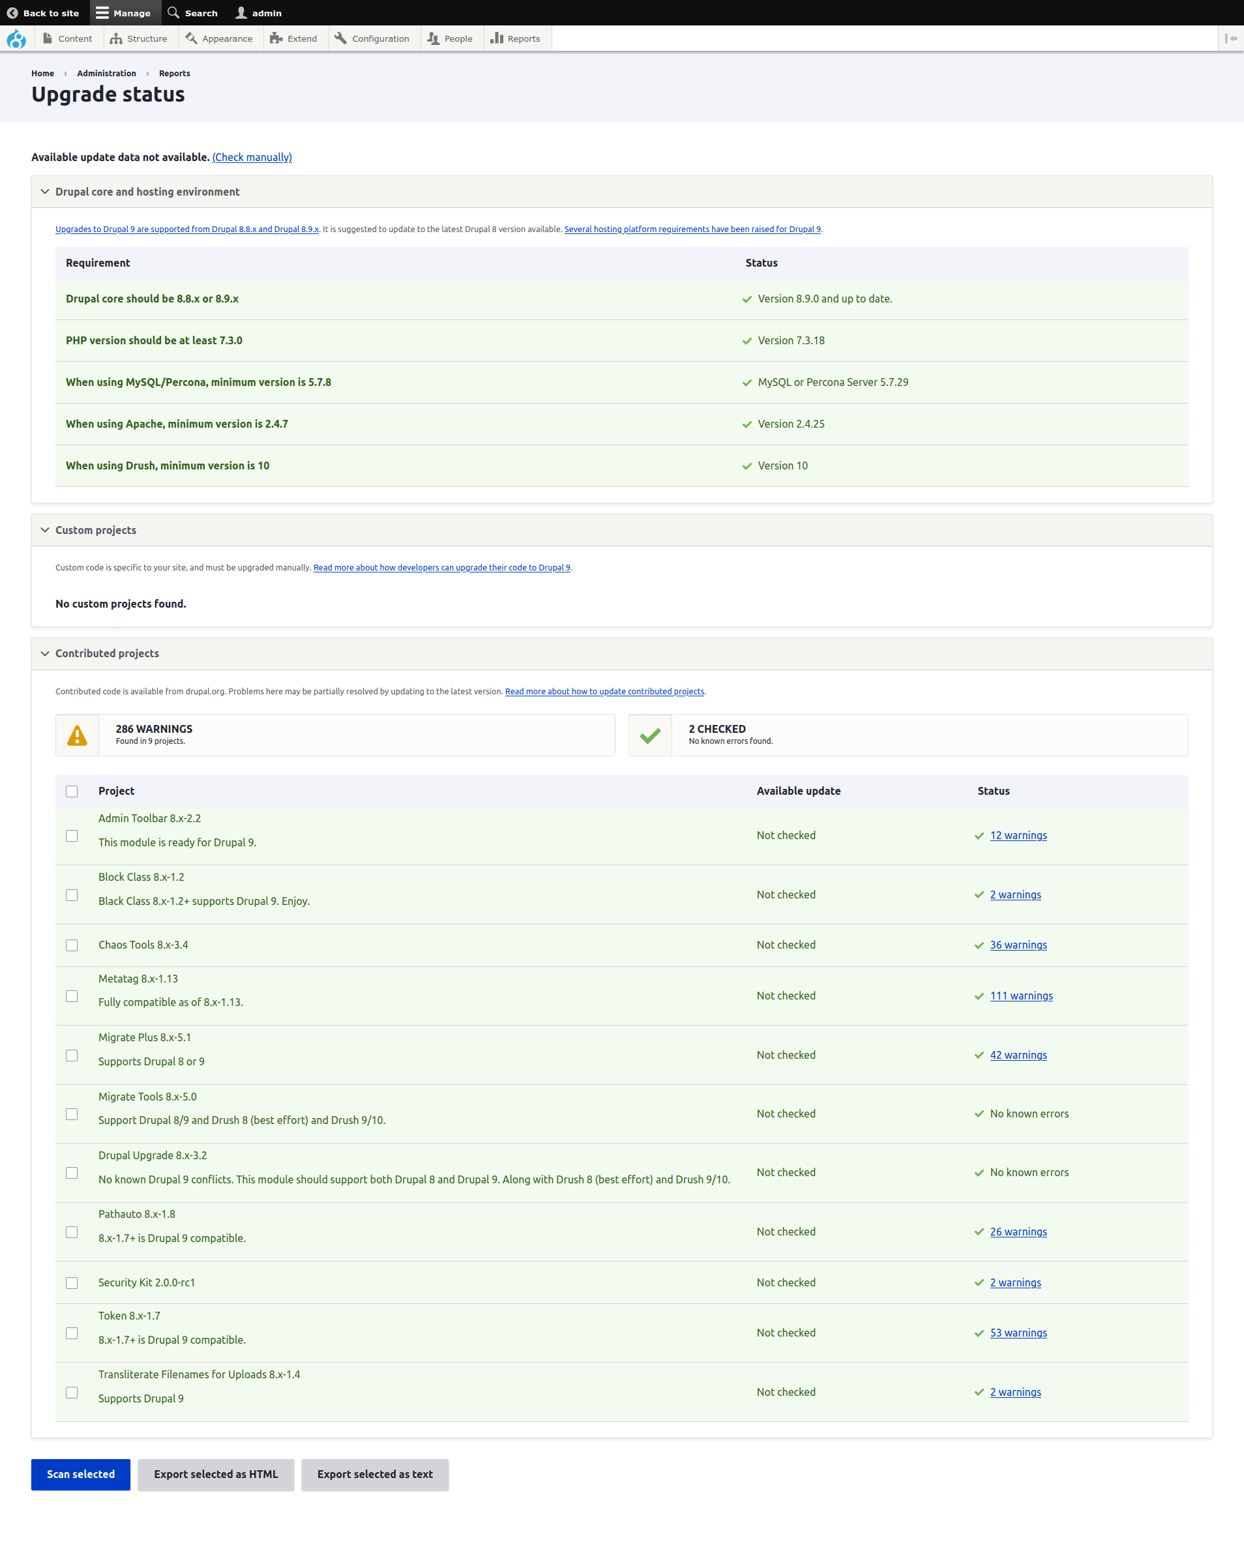
Task: Open the Appearance section
Action: tap(190, 38)
